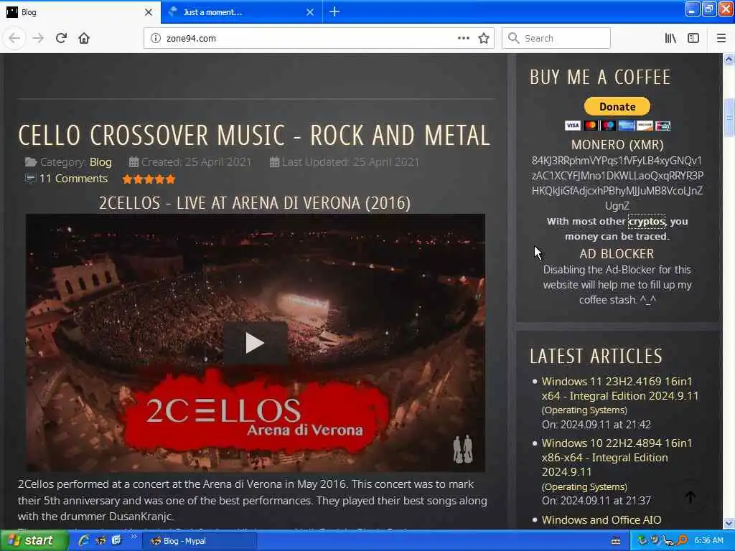Follow the 'cryptos' link in sidebar

(647, 221)
